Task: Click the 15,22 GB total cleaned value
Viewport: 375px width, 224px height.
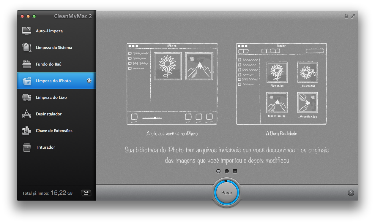Action: [x=62, y=193]
